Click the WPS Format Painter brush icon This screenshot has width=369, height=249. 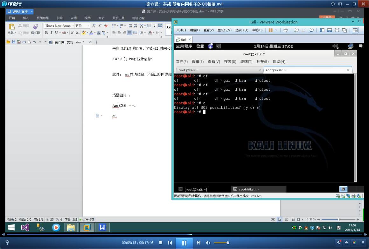35,26
